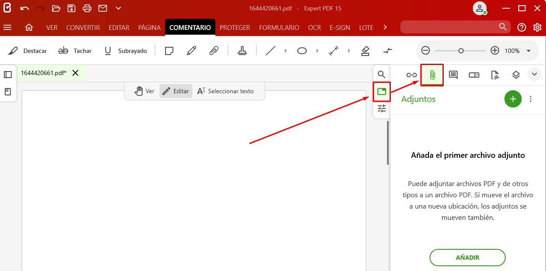
Task: Select the stamp tool
Action: pos(242,51)
